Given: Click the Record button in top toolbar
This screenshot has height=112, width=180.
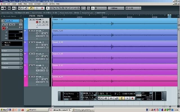Looking at the screenshot, I should tap(42, 8).
